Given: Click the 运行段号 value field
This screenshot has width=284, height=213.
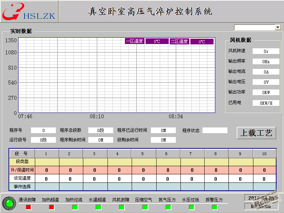Looking at the screenshot, I should coord(43,140).
